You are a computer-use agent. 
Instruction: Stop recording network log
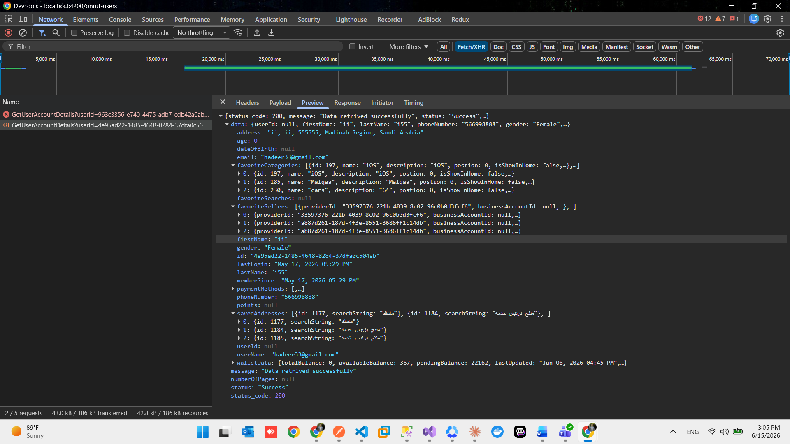pyautogui.click(x=8, y=32)
